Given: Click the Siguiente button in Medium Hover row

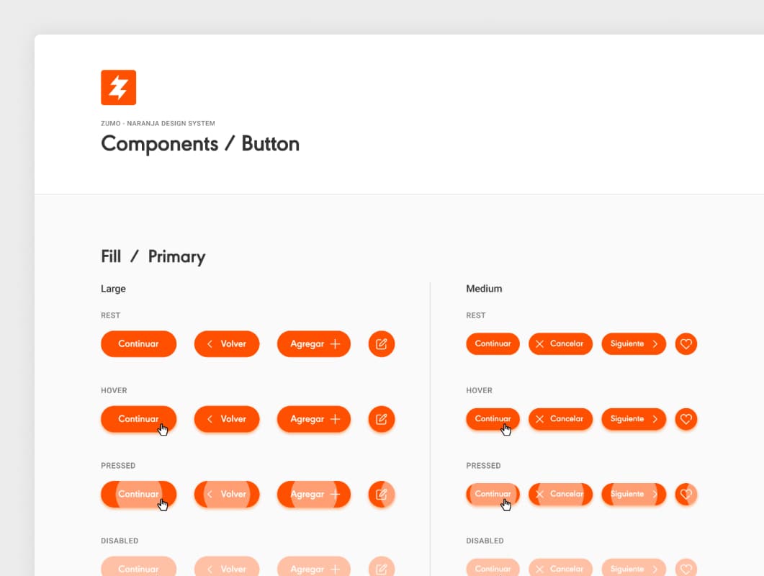Looking at the screenshot, I should click(634, 419).
